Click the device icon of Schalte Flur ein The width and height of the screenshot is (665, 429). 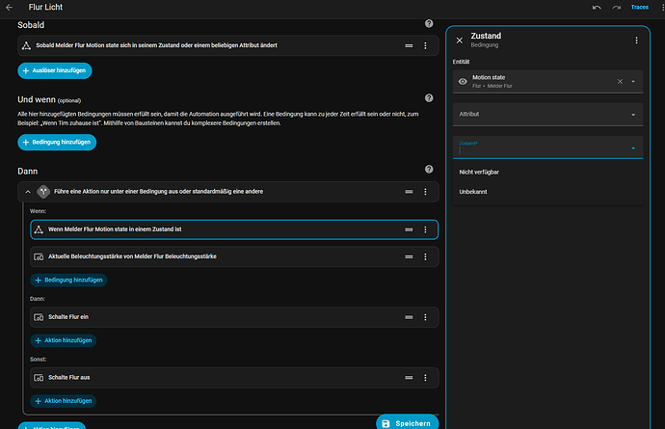coord(39,317)
